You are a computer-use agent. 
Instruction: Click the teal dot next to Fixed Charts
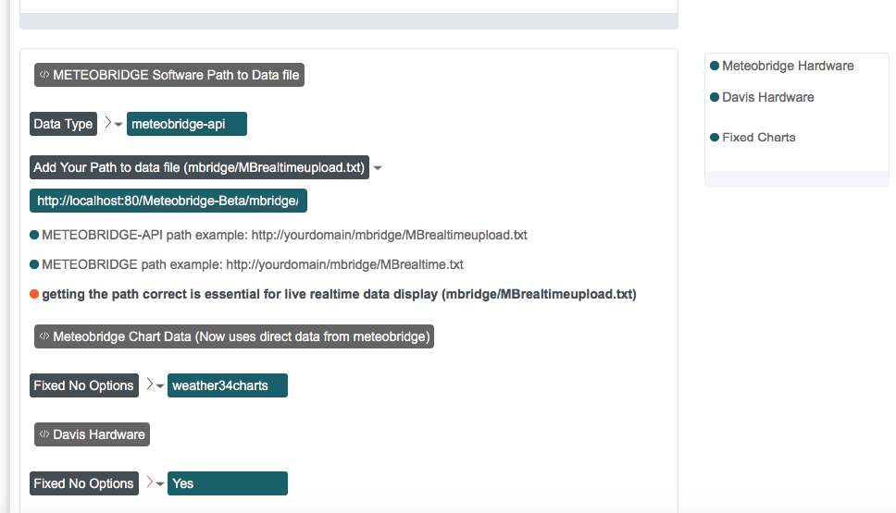tap(715, 138)
